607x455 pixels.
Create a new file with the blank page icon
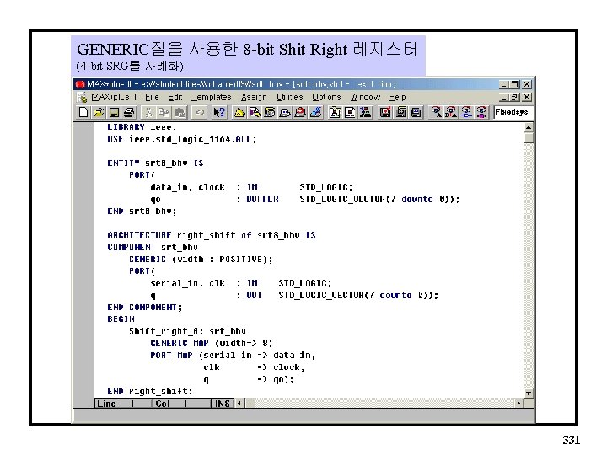coord(83,112)
